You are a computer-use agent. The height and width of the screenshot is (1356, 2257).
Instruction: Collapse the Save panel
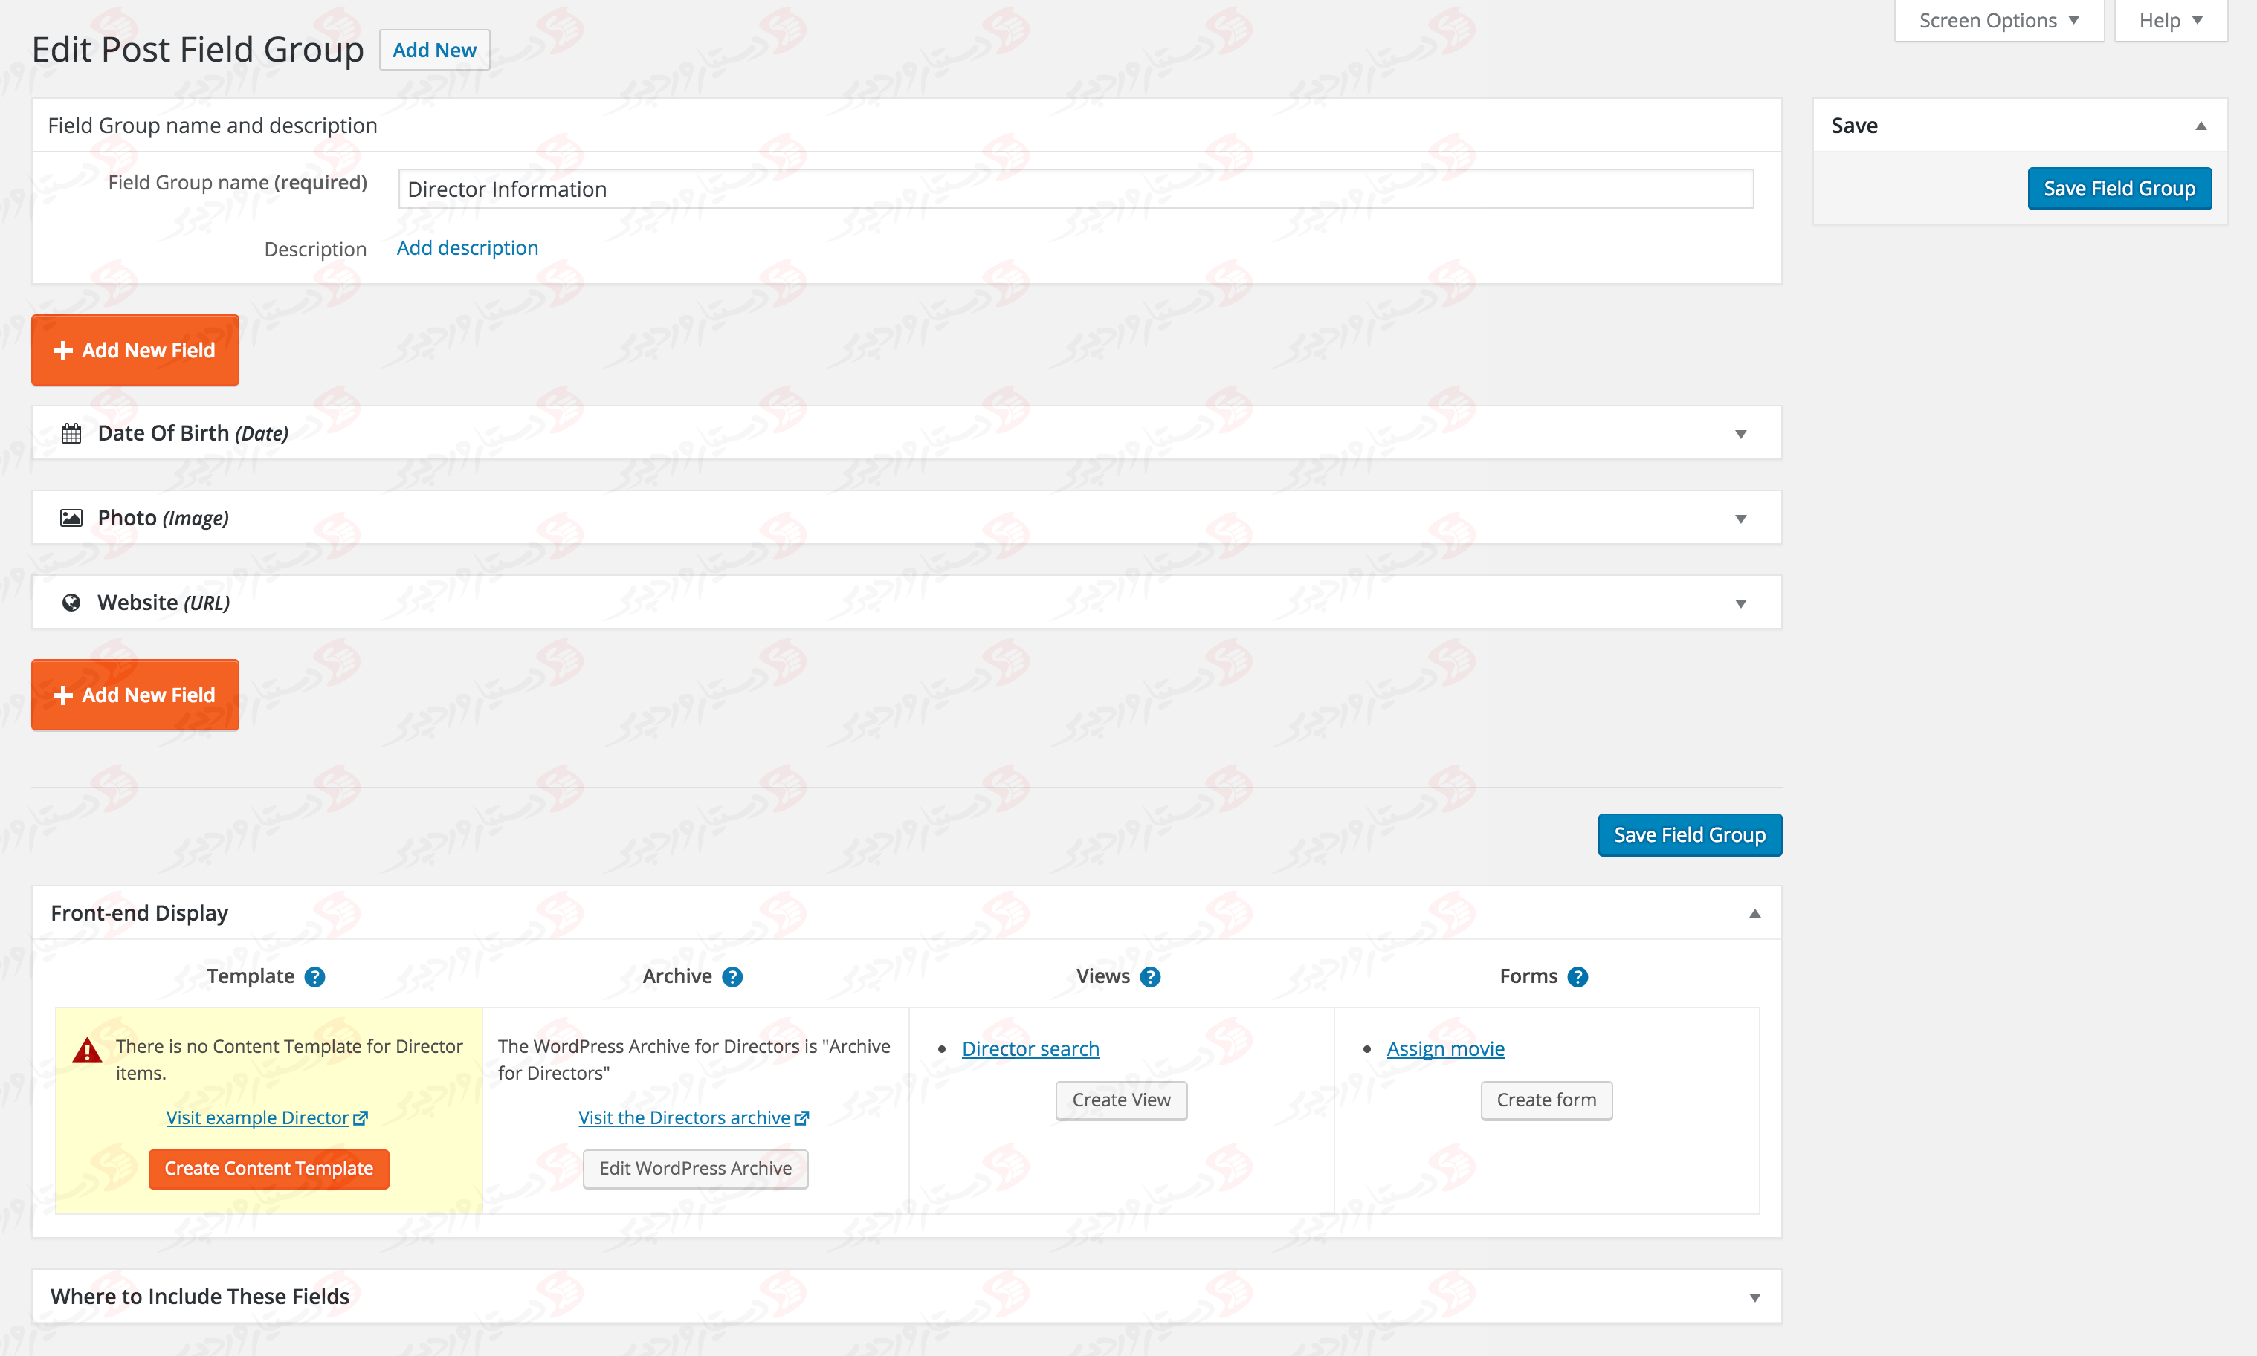(2201, 125)
